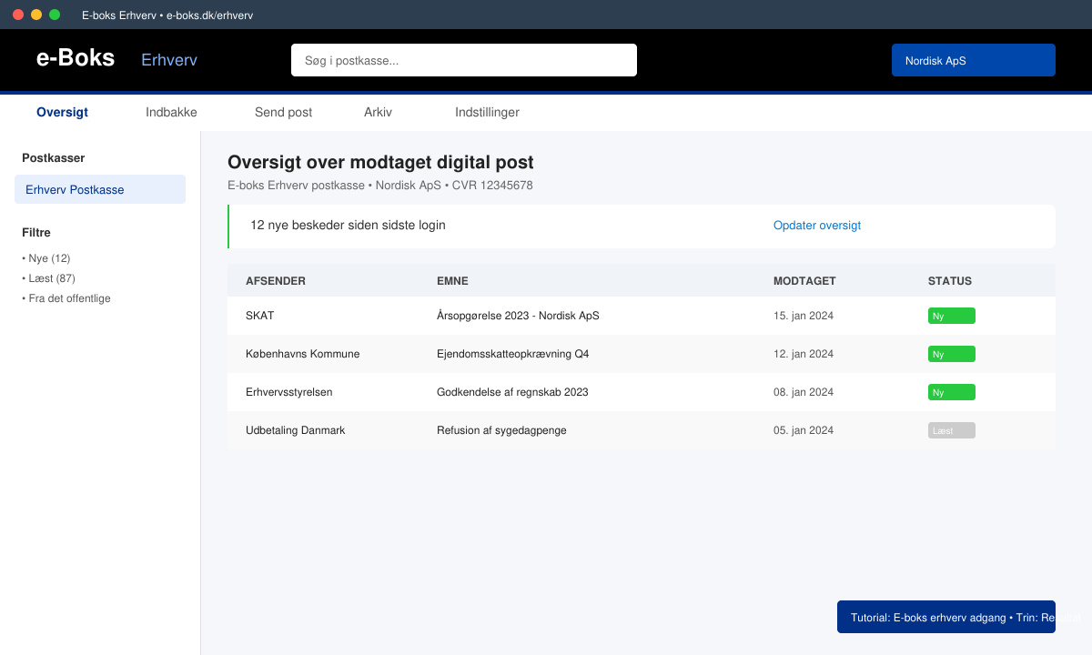Open Indstillinger tab

(487, 113)
